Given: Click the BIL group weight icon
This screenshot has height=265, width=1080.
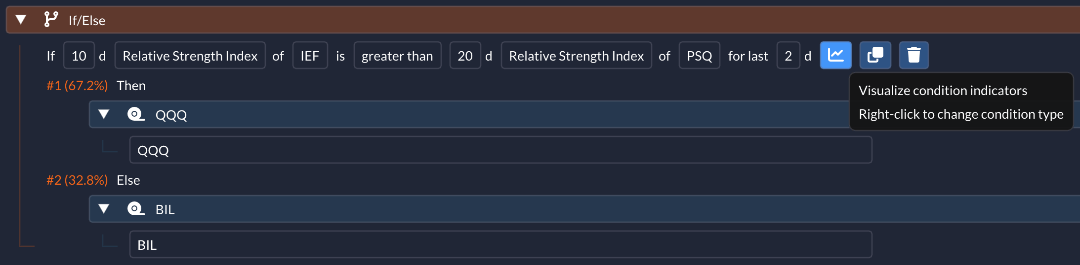Looking at the screenshot, I should coord(136,209).
